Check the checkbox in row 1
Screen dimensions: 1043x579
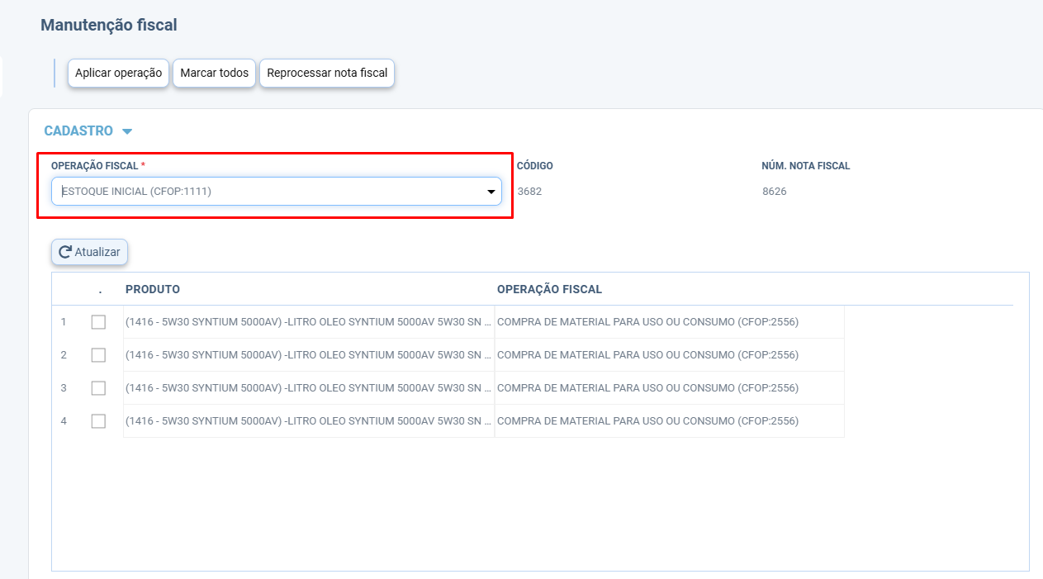tap(98, 322)
